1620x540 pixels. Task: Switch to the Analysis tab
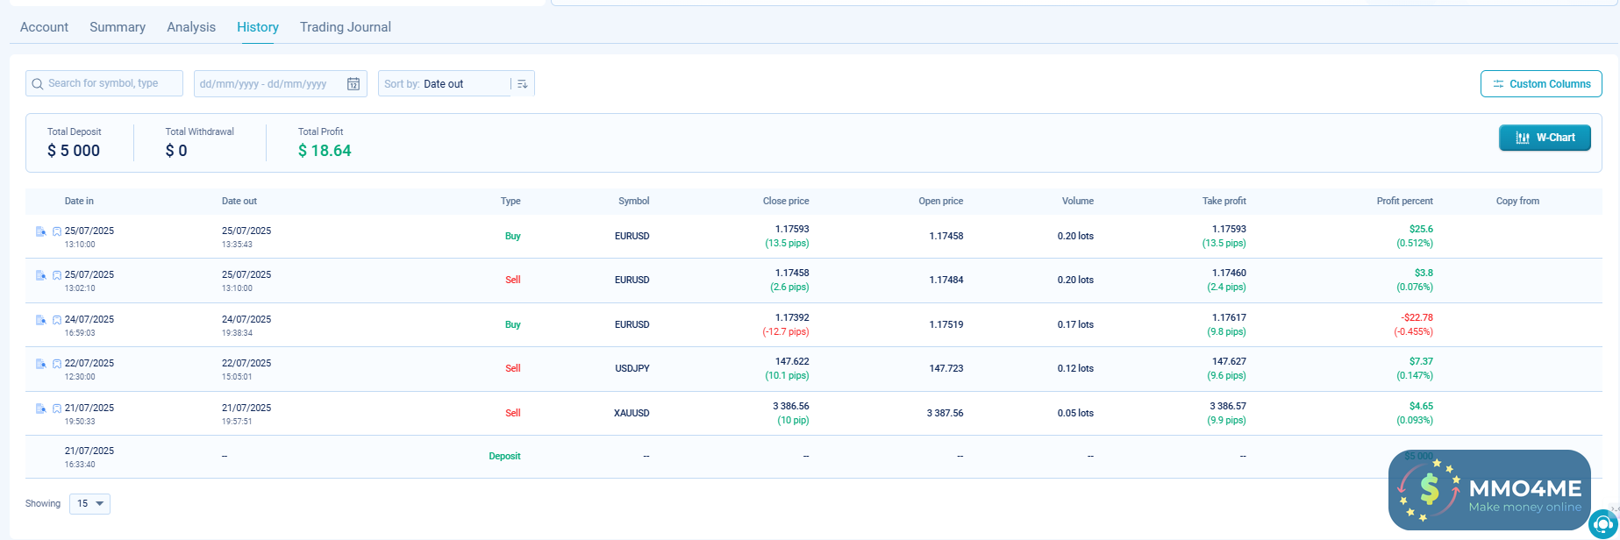point(191,27)
